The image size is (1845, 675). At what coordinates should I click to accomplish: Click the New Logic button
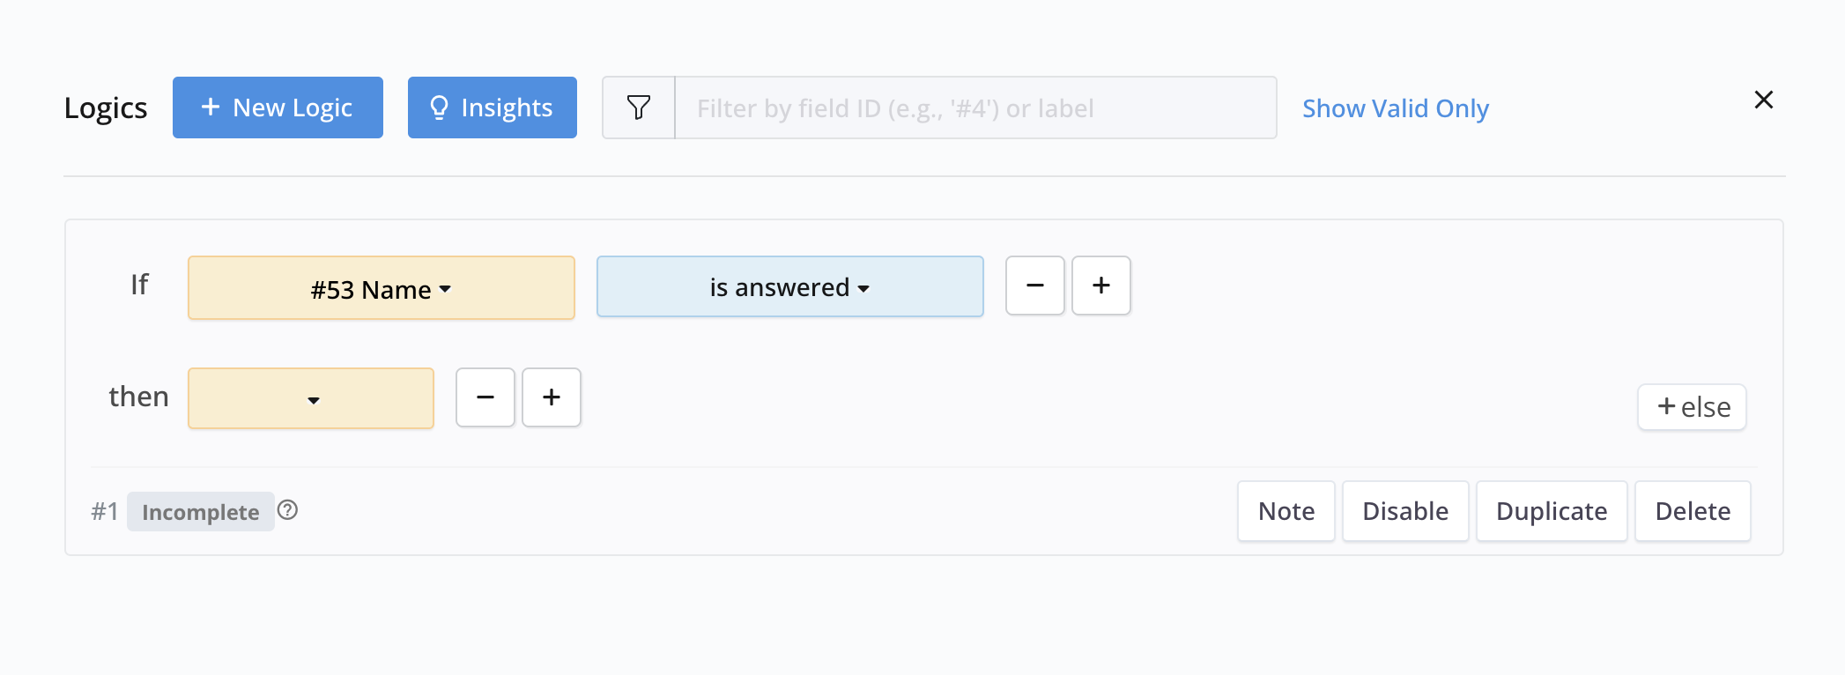278,108
